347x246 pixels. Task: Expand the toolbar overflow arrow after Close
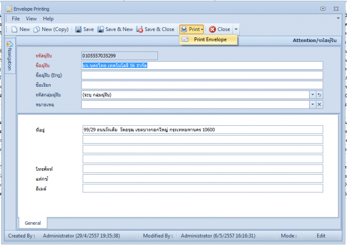[x=236, y=29]
